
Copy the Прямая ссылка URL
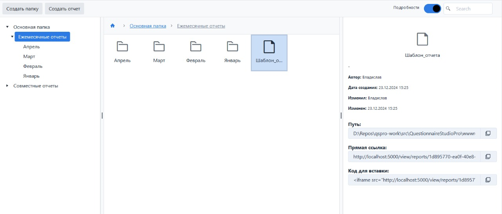(488, 157)
